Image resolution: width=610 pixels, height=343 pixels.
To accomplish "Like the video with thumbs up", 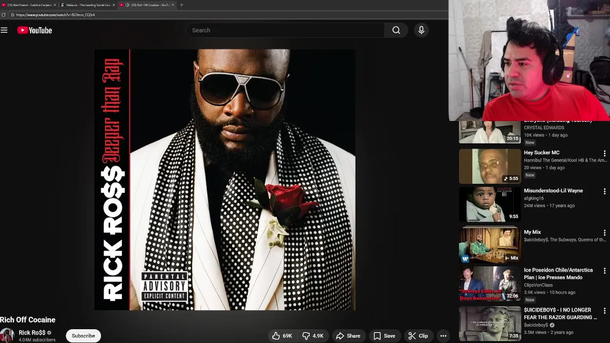I will pyautogui.click(x=282, y=336).
